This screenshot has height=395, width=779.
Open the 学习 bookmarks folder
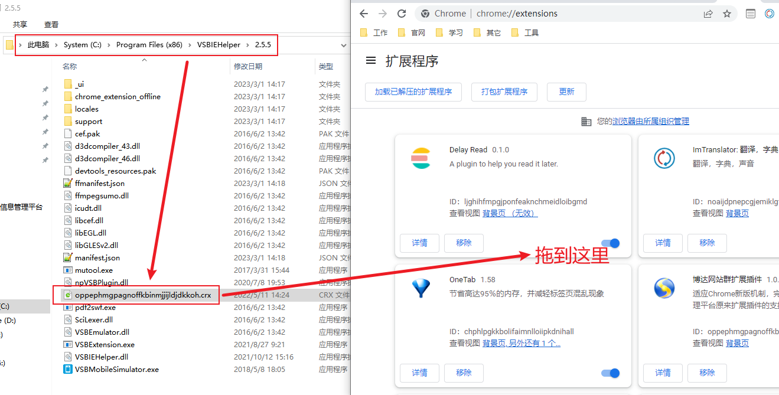[450, 33]
